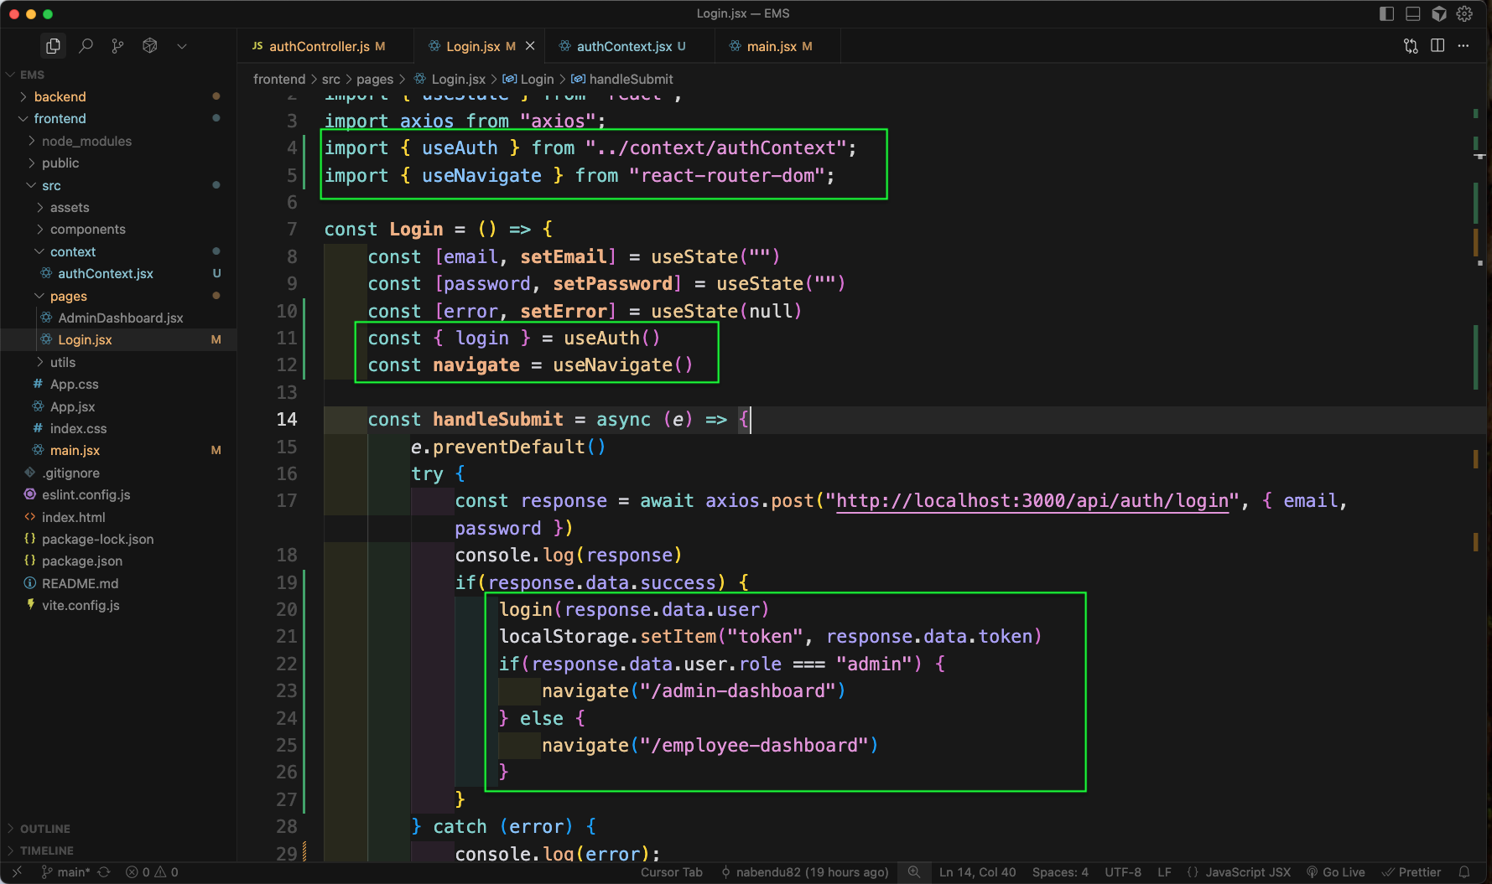Open README.md file
The height and width of the screenshot is (884, 1492).
(118, 583)
